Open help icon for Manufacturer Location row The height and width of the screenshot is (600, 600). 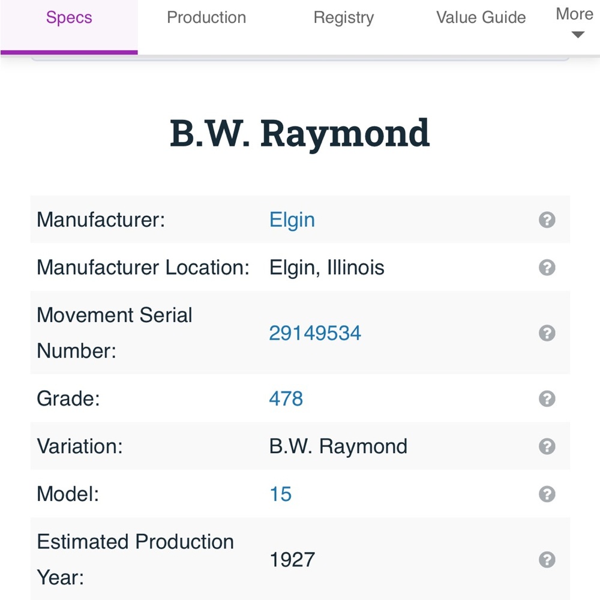click(547, 268)
